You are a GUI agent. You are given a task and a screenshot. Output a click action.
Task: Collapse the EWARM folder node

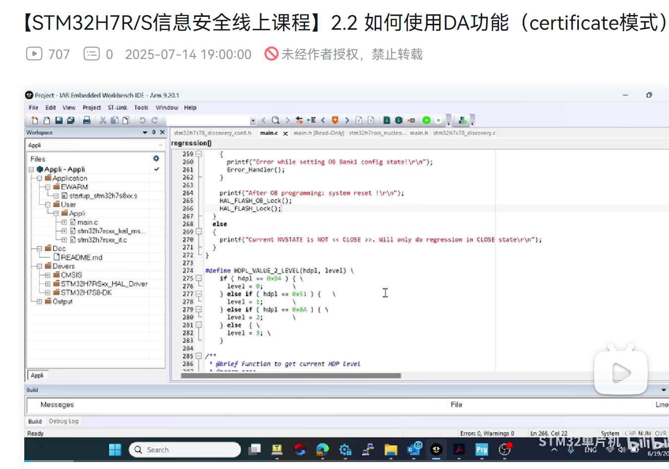click(48, 187)
